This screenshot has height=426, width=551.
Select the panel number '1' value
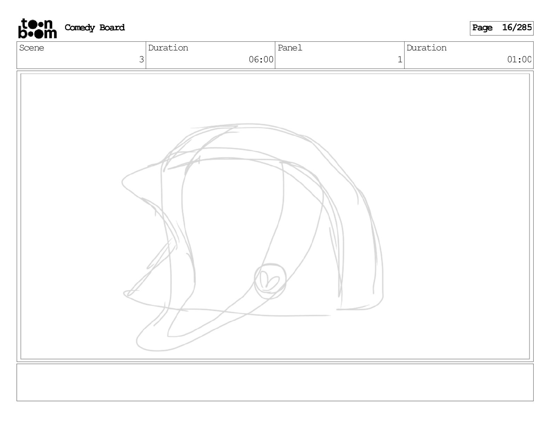pos(400,60)
